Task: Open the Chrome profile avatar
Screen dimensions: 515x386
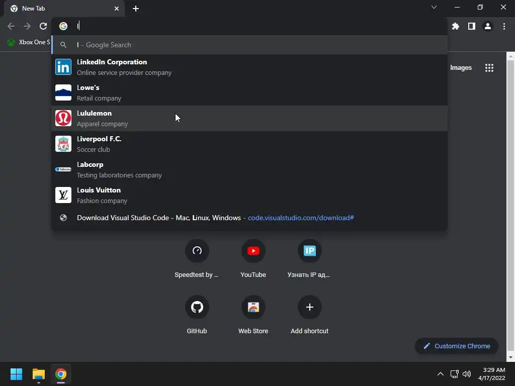Action: pos(488,26)
